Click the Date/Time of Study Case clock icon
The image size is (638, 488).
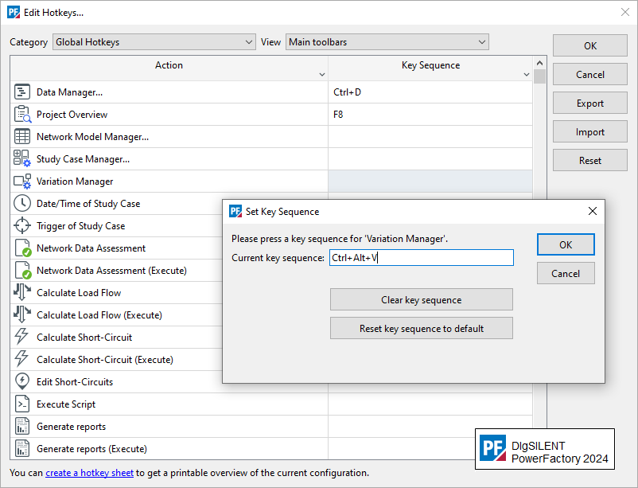coord(22,203)
